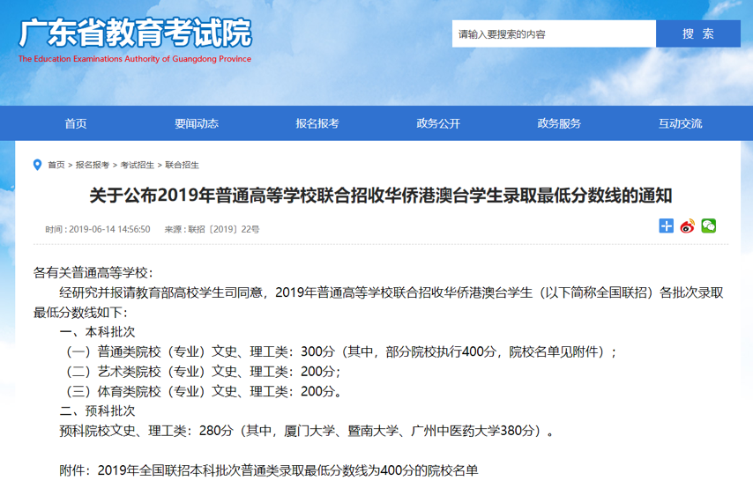
Task: Open 政务服务 from the navigation bar
Action: [x=559, y=123]
